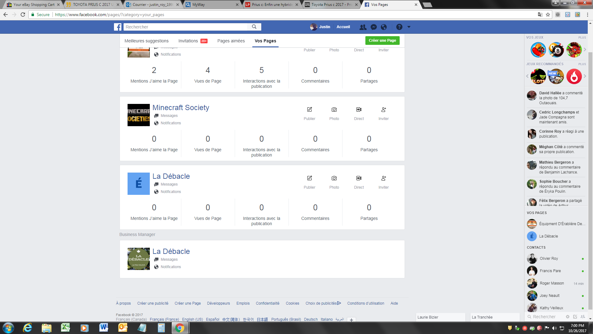Image resolution: width=593 pixels, height=334 pixels.
Task: Open Équipment D'Érablière page in sidebar
Action: pos(556,224)
